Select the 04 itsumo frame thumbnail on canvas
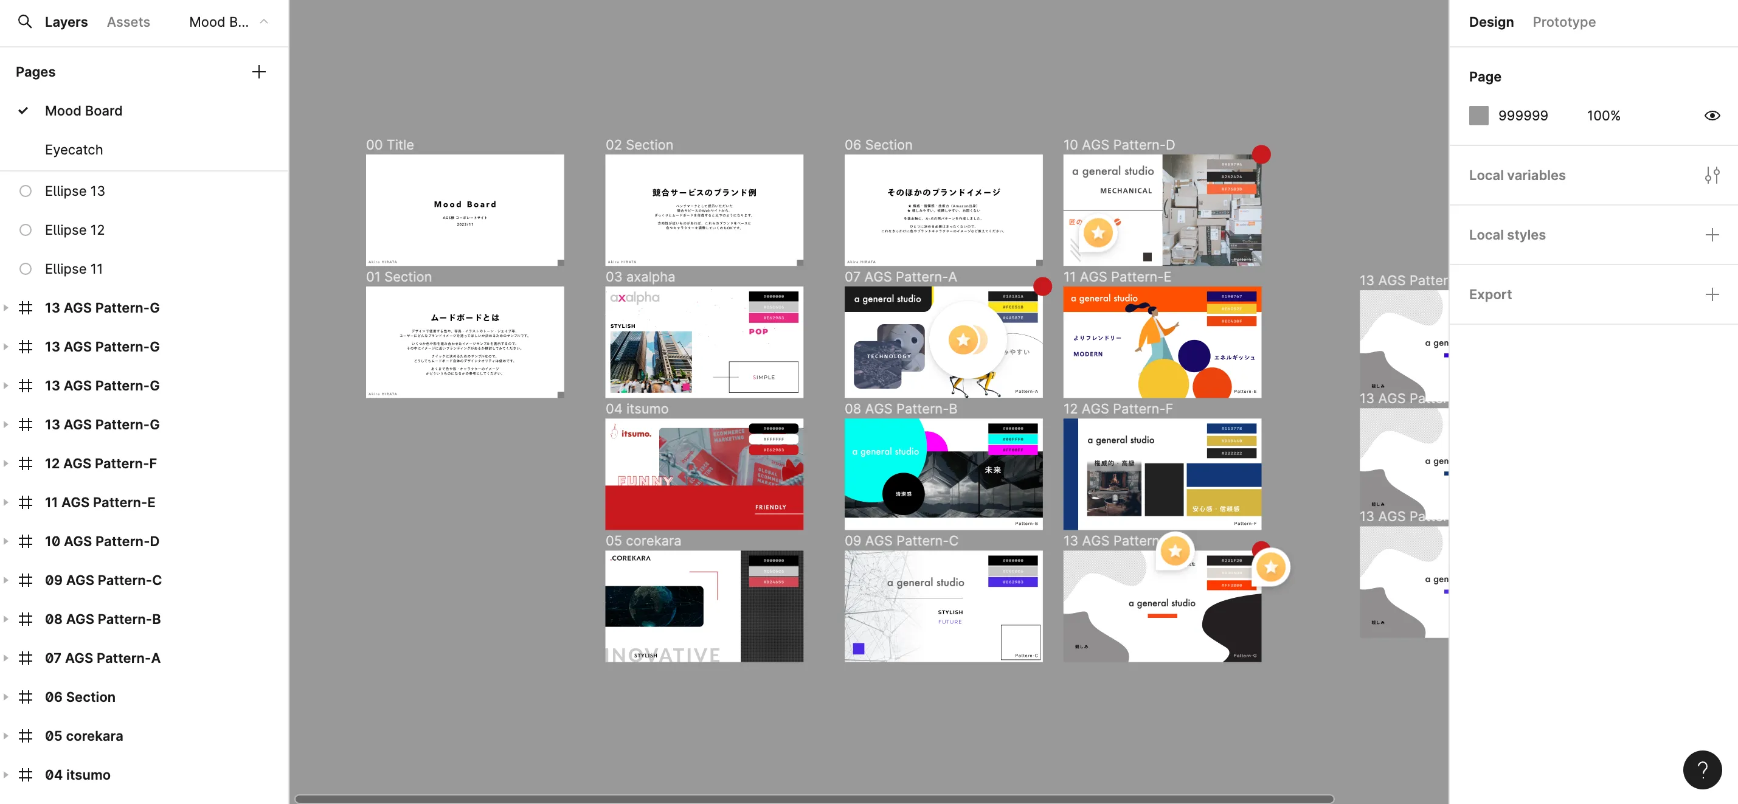Screen dimensions: 1738x804 point(704,474)
